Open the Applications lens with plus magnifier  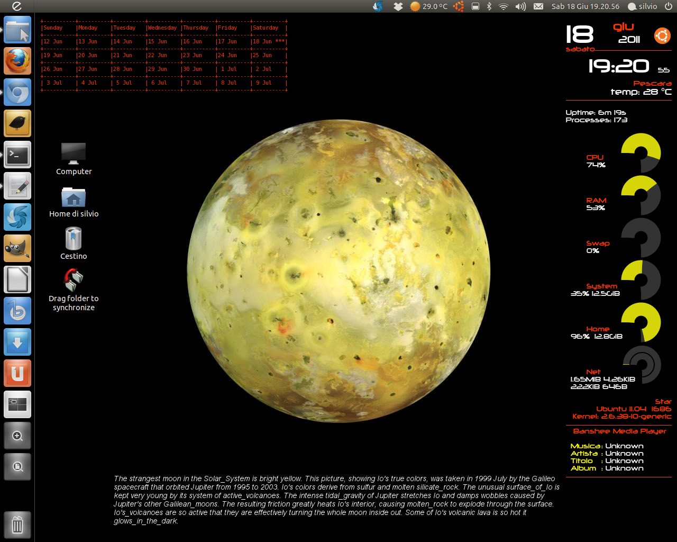[x=17, y=436]
